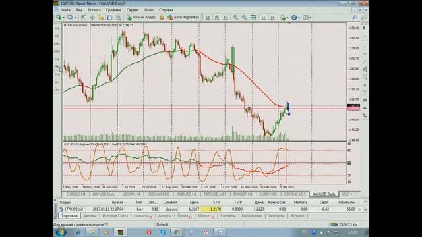Open the История Счета terminal tab
The image size is (422, 237).
115,216
